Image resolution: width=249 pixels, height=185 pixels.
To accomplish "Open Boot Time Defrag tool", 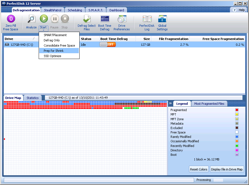I will (105, 23).
